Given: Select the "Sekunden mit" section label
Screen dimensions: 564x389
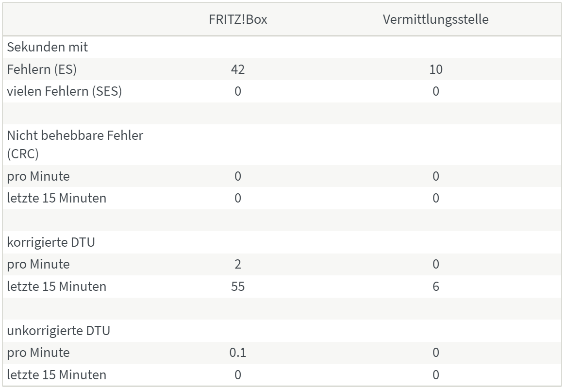Looking at the screenshot, I should (x=47, y=47).
